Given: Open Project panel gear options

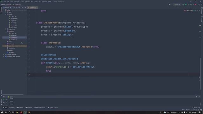Looking at the screenshot, I should point(23,8).
